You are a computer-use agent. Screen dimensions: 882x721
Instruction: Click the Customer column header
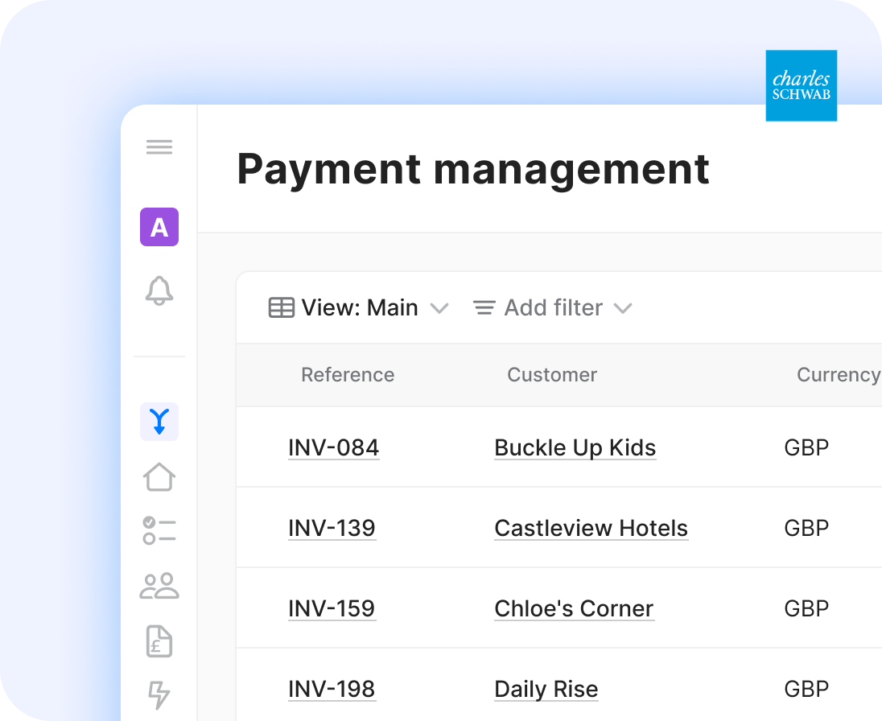click(x=552, y=375)
